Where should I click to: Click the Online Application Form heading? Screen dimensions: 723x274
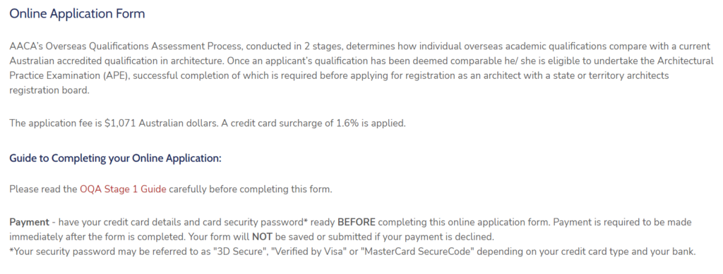77,14
